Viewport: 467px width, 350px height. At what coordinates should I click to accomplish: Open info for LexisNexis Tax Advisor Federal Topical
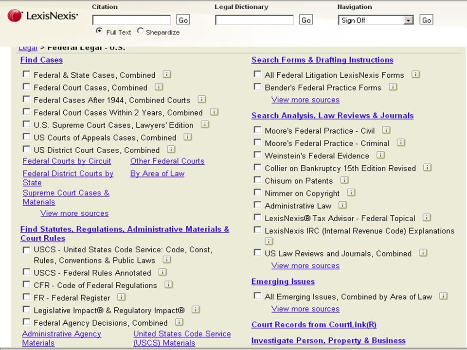pos(427,217)
